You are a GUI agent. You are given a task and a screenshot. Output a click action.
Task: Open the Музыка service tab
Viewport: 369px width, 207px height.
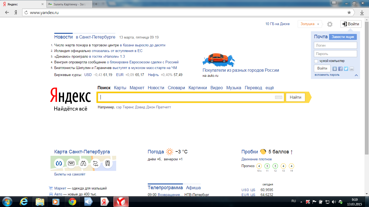(x=234, y=88)
